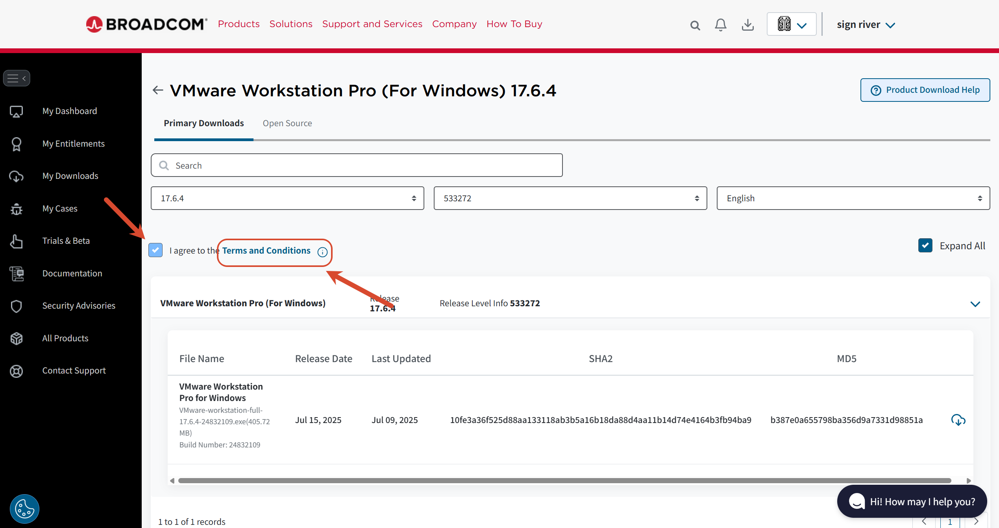
Task: Click the Jul 15, 2025 release date
Action: point(318,420)
